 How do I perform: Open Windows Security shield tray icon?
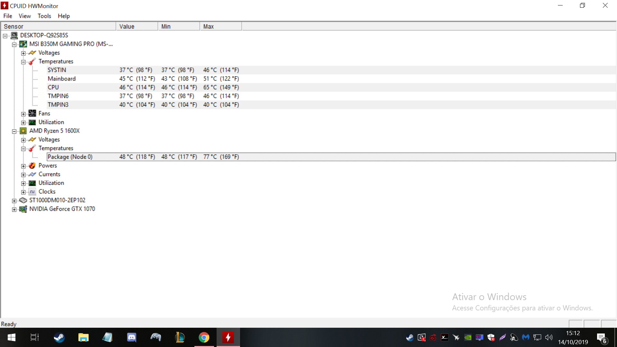(491, 337)
